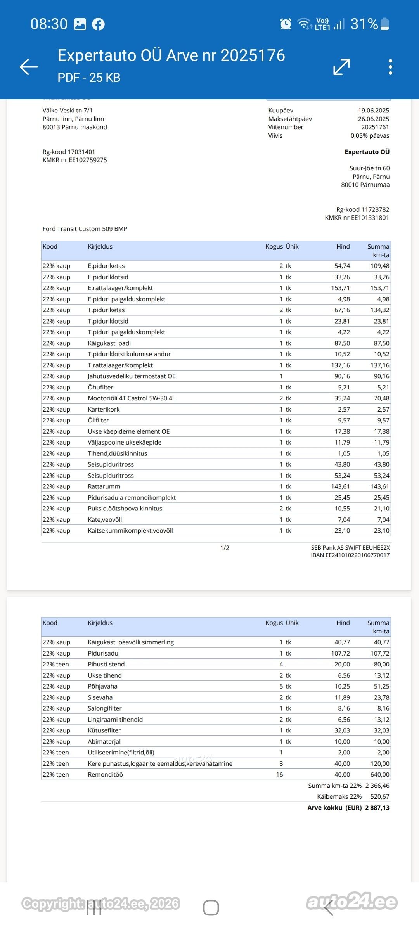Tap the alarm icon in status bar

(x=286, y=24)
